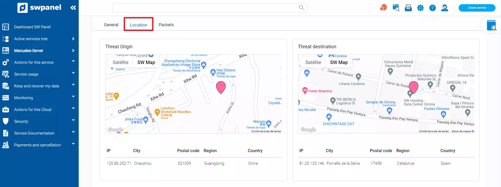Open the Packets tab
The height and width of the screenshot is (187, 501).
pyautogui.click(x=166, y=25)
